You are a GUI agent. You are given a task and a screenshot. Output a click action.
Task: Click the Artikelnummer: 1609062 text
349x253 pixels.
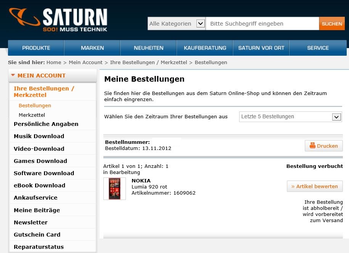point(164,193)
